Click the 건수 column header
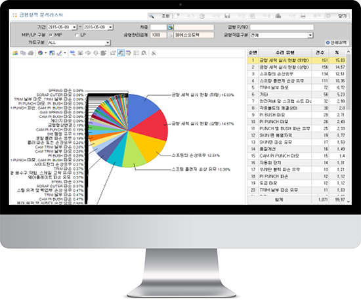 pyautogui.click(x=320, y=53)
